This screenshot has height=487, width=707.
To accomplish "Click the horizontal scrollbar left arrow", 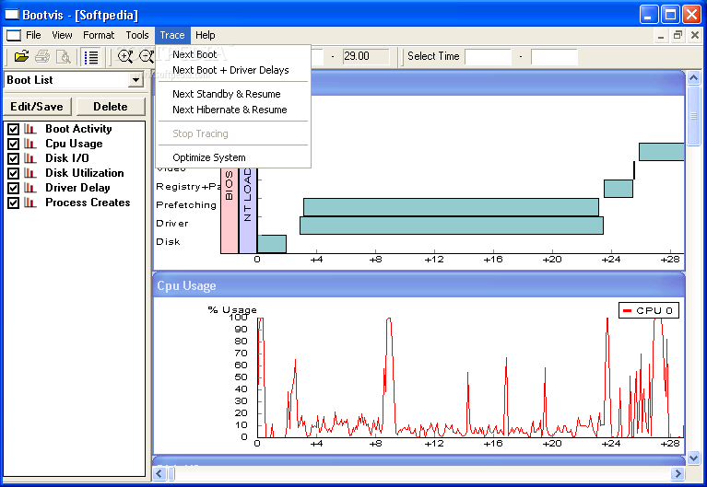I will coord(159,473).
